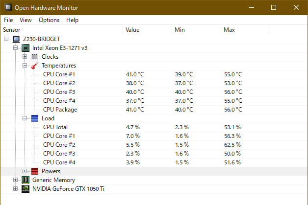Expand the Clocks node
Screen dimensions: 308x205
click(x=25, y=57)
